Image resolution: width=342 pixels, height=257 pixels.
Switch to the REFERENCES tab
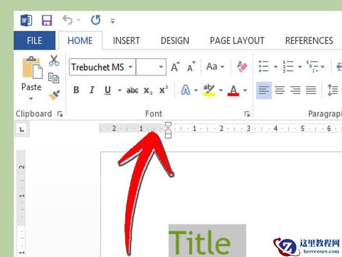(x=309, y=40)
